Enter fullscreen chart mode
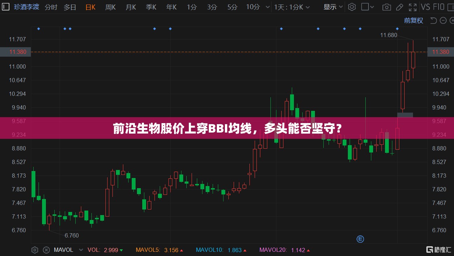The image size is (454, 256). 413,7
